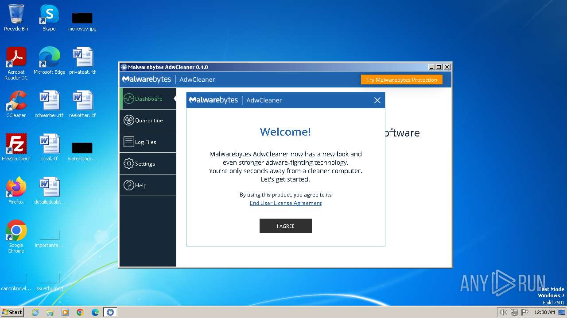Screen dimensions: 567x318
Task: Open the Dashboard section in AdwCleaner sidebar
Action: (x=148, y=99)
